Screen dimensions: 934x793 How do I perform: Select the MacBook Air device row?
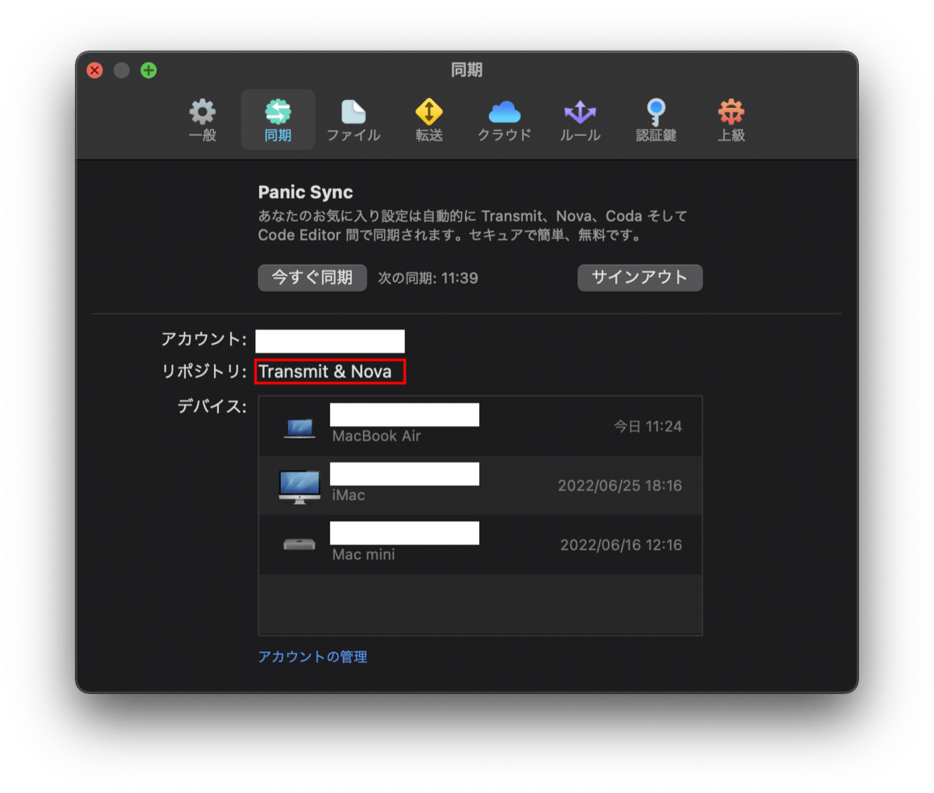click(x=480, y=426)
